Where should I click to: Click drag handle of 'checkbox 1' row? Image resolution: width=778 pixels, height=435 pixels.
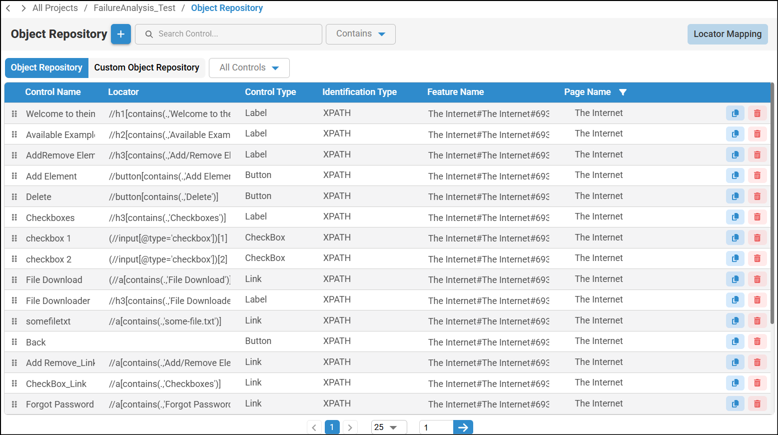click(x=14, y=238)
